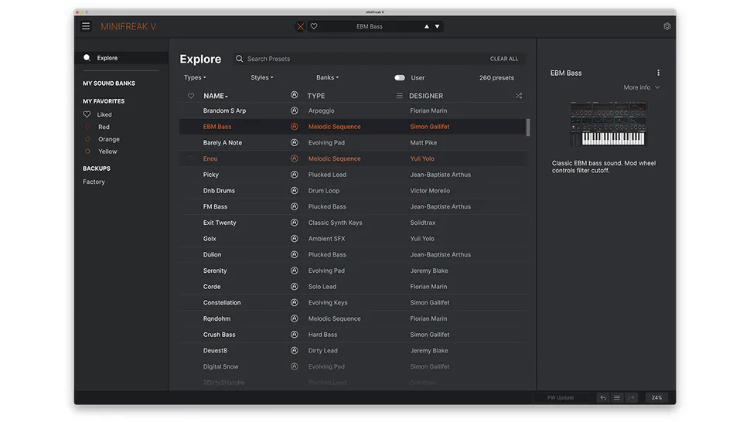Click the Arturia icon in the Dnb Drums row
The image size is (750, 422).
(294, 191)
